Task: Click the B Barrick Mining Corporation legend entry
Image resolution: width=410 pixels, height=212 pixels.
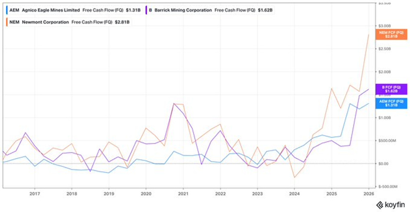Action: (210, 10)
